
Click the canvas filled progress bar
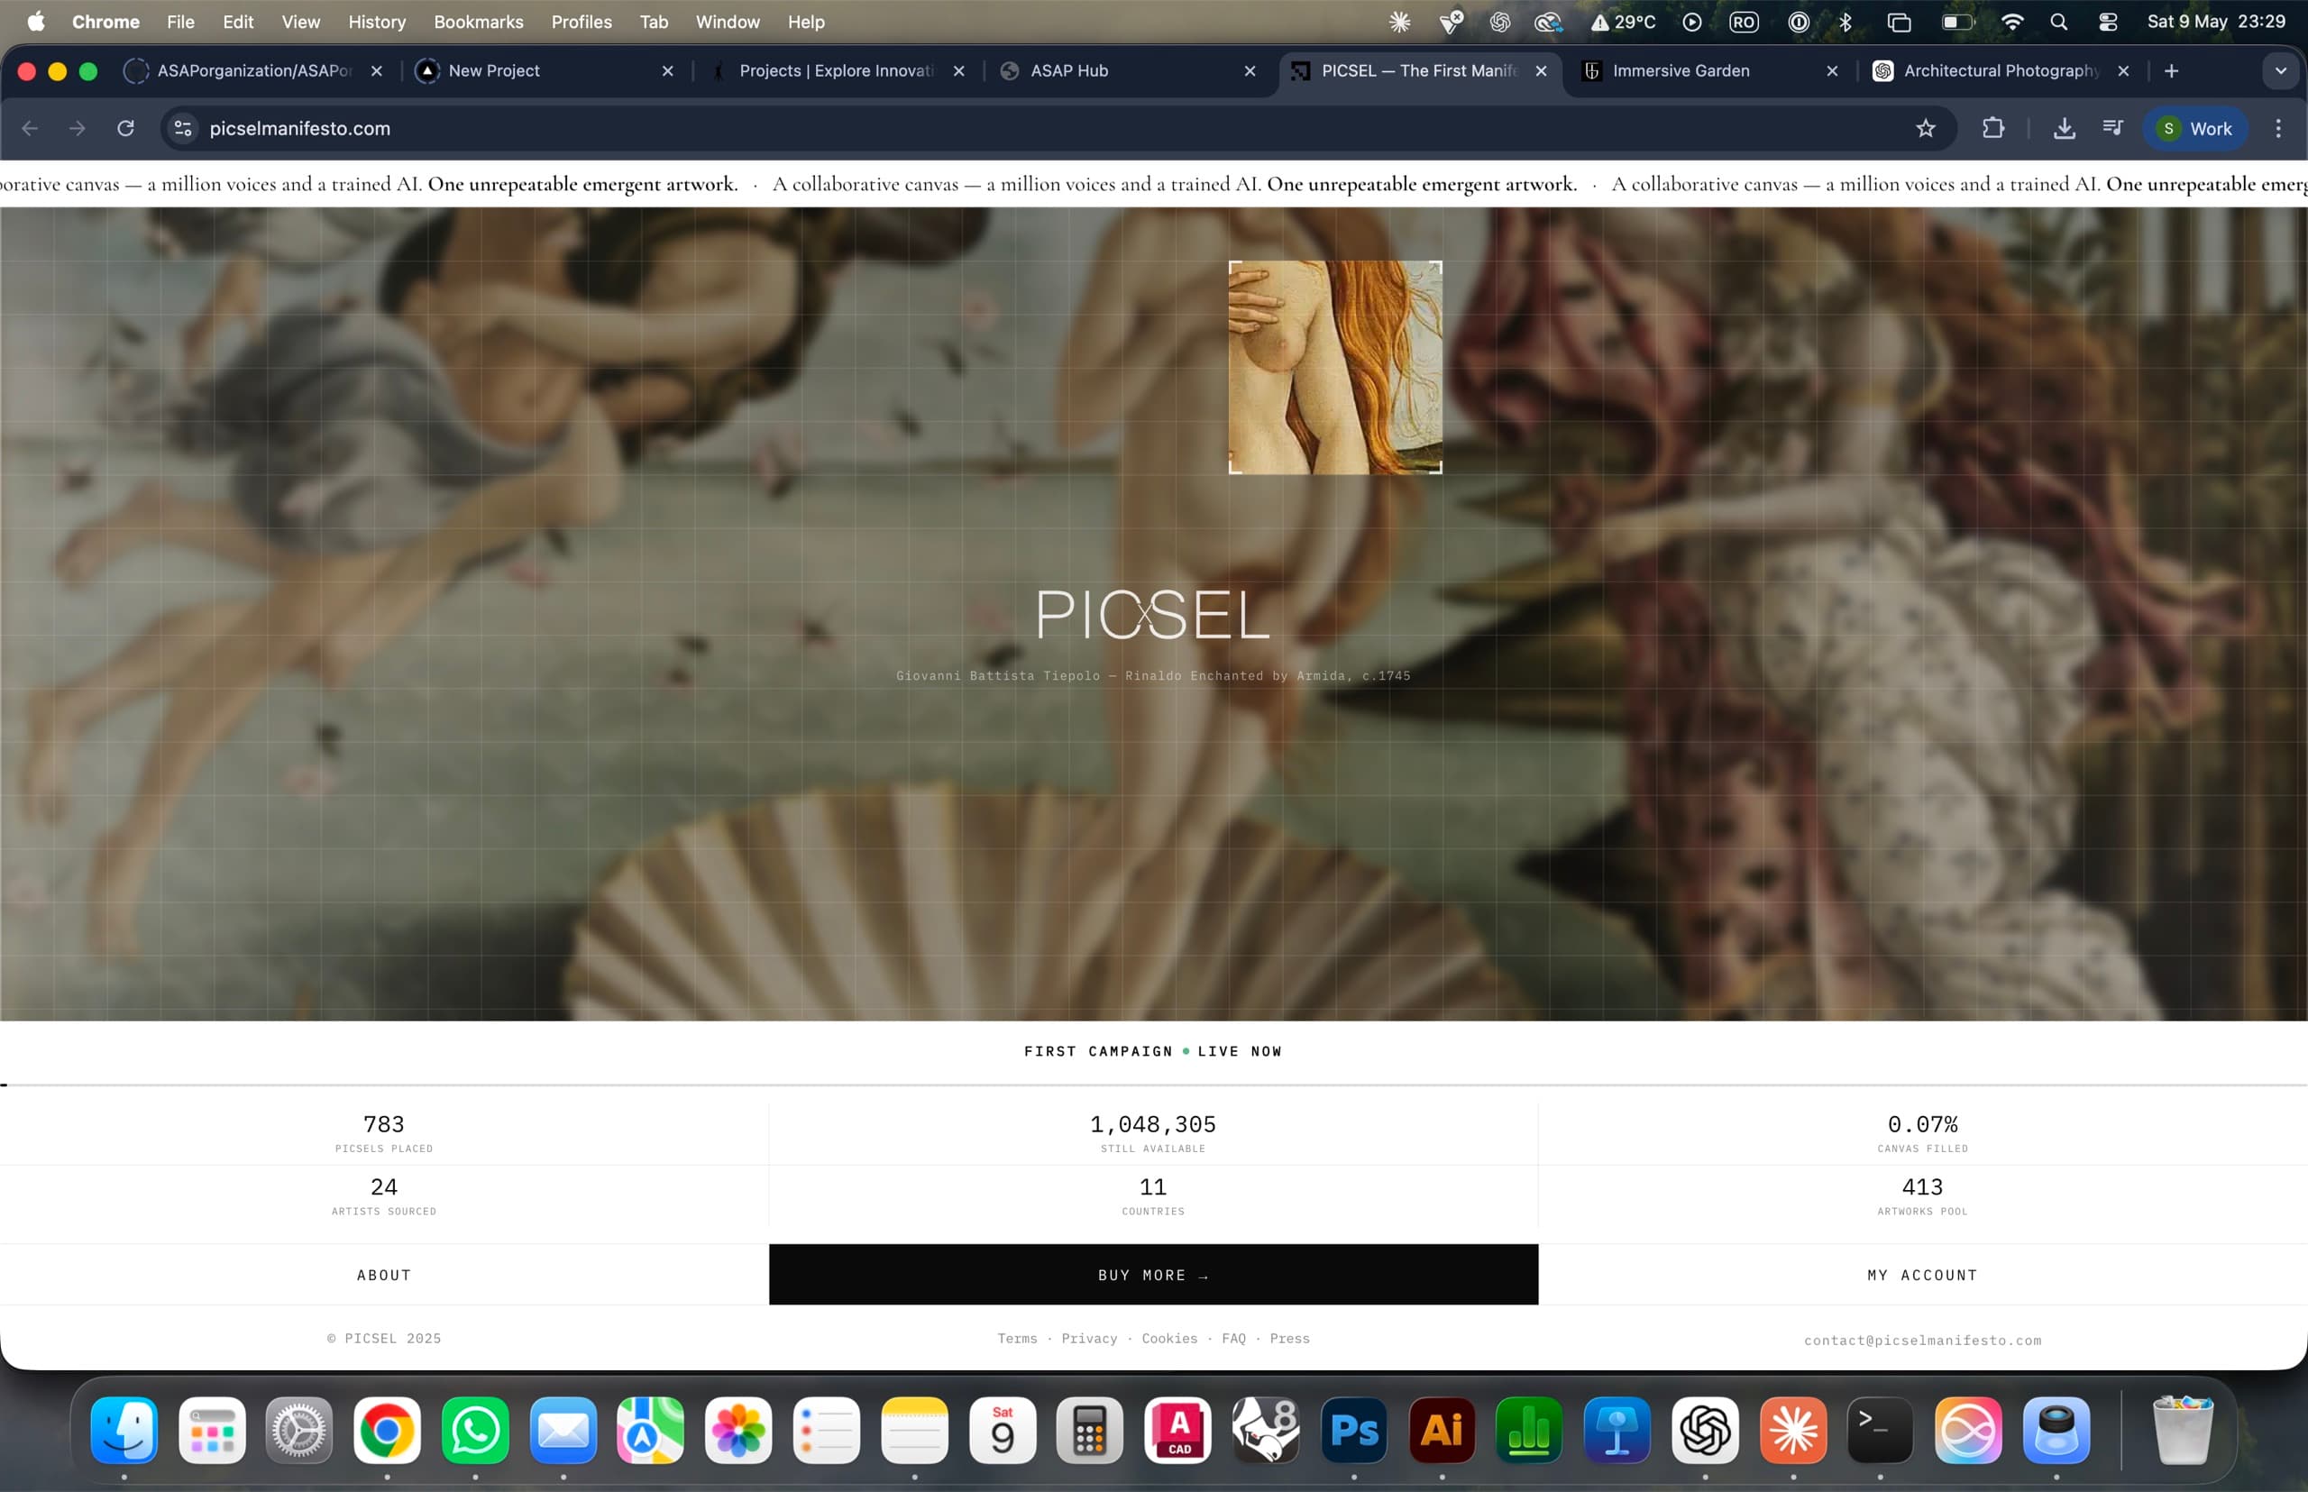point(1154,1085)
